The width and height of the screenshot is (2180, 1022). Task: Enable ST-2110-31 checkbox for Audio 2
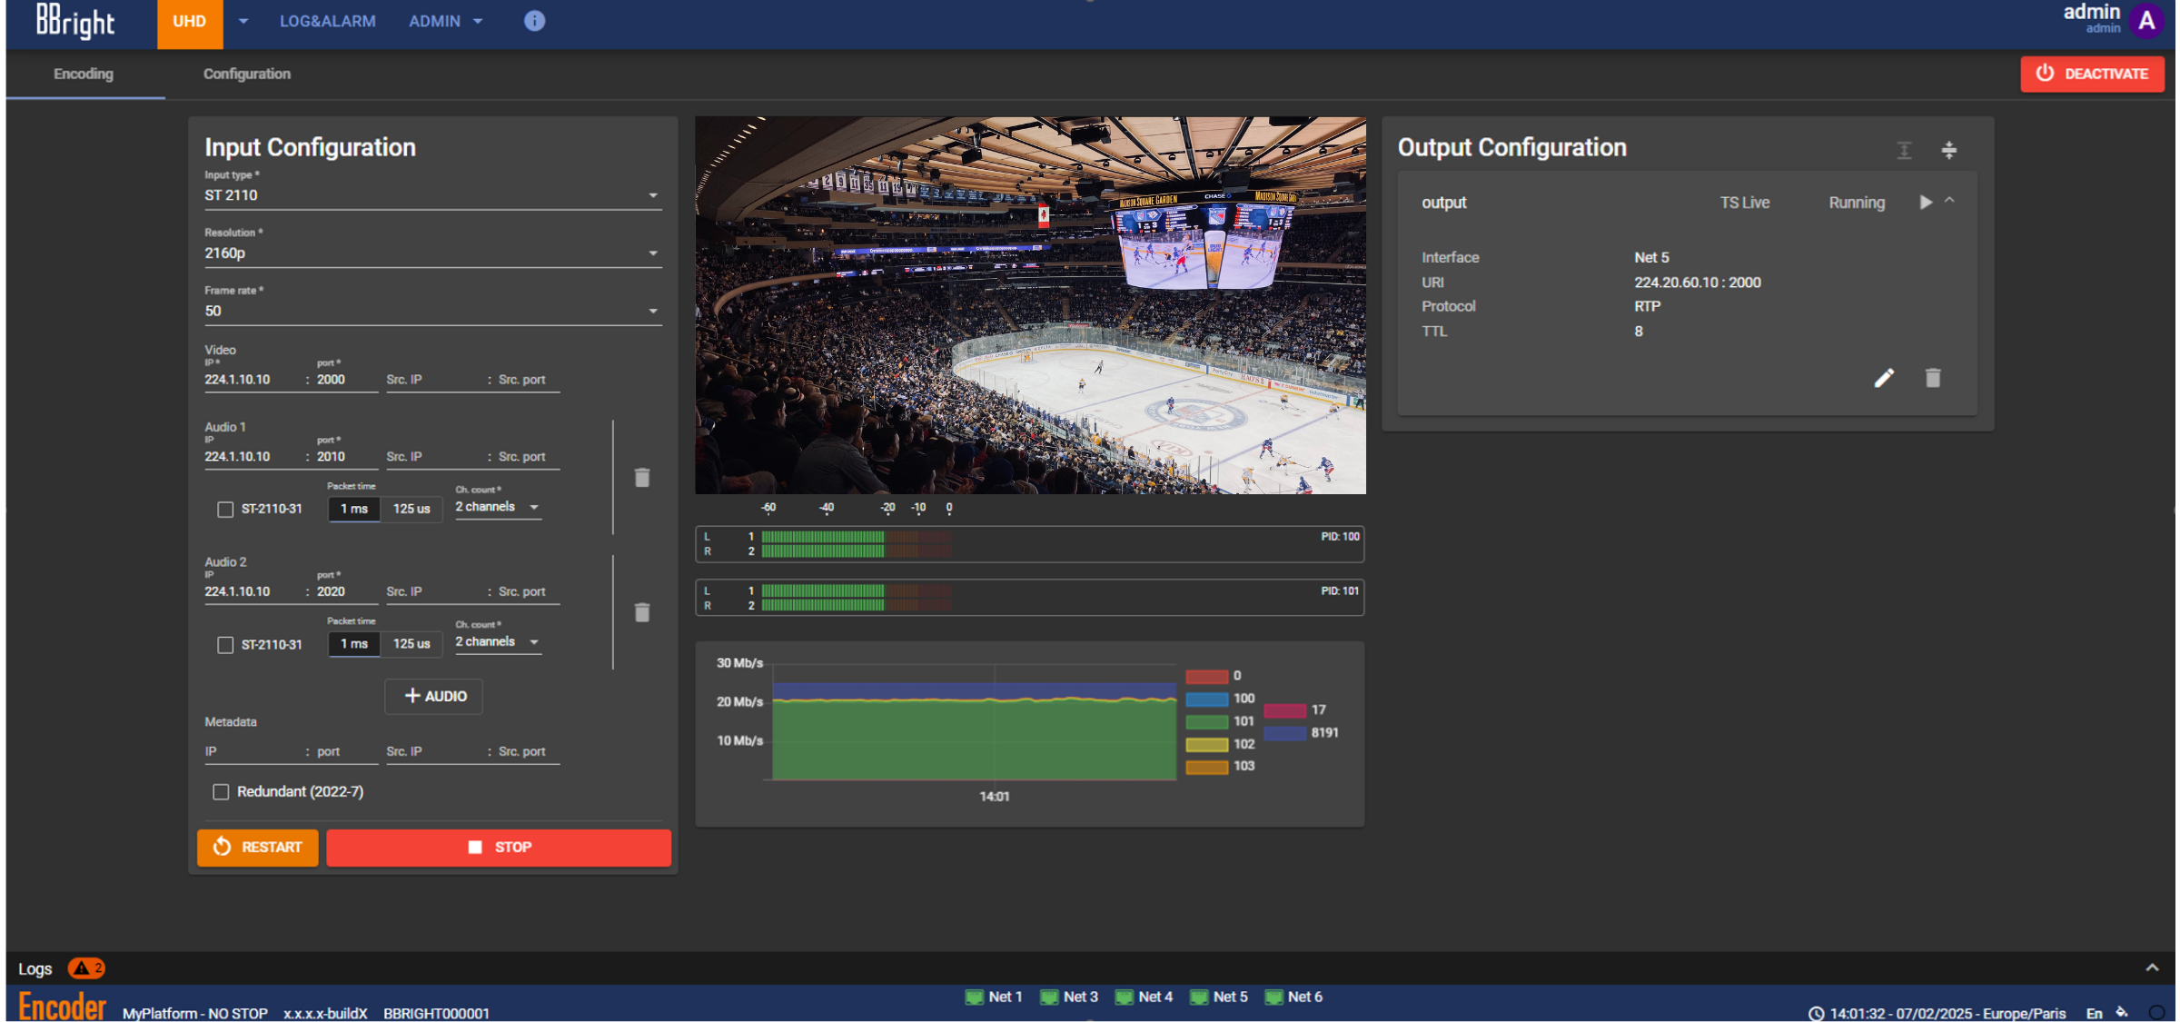225,645
